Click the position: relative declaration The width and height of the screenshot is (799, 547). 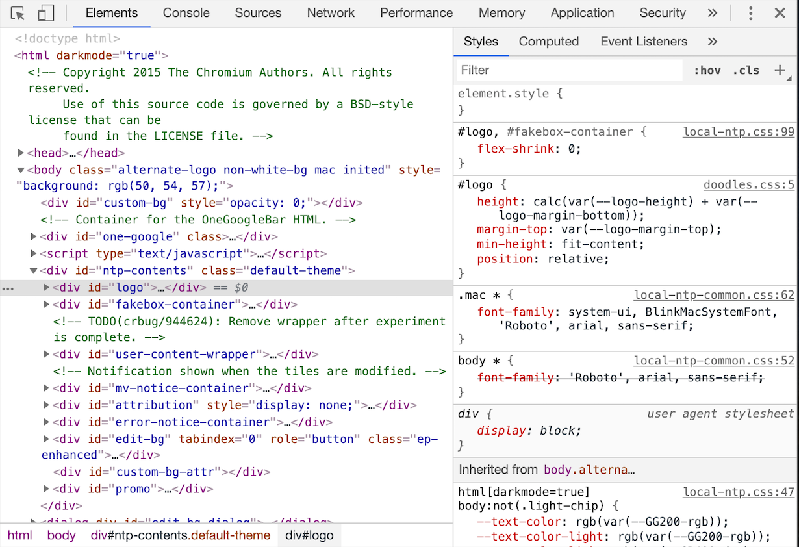coord(543,259)
